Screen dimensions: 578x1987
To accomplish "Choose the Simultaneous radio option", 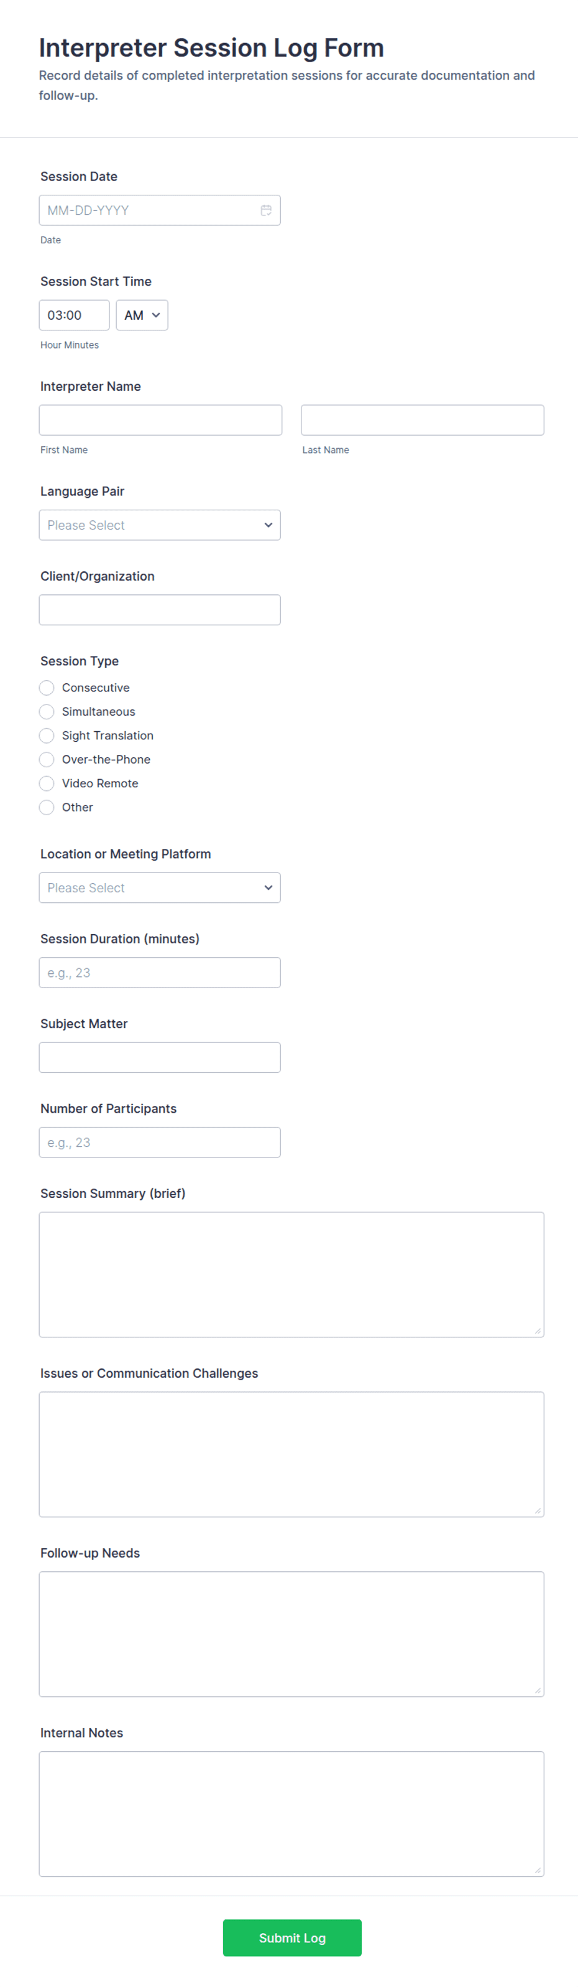I will pyautogui.click(x=47, y=711).
